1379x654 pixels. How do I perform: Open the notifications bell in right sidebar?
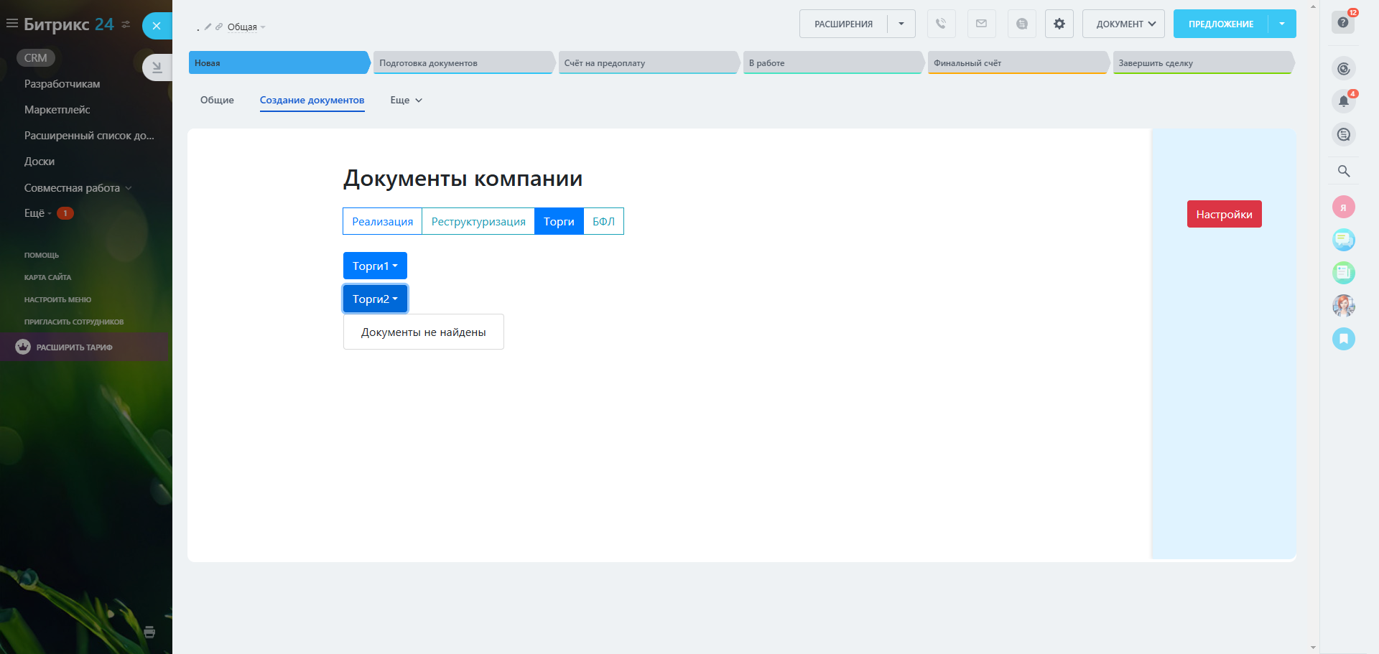tap(1343, 101)
